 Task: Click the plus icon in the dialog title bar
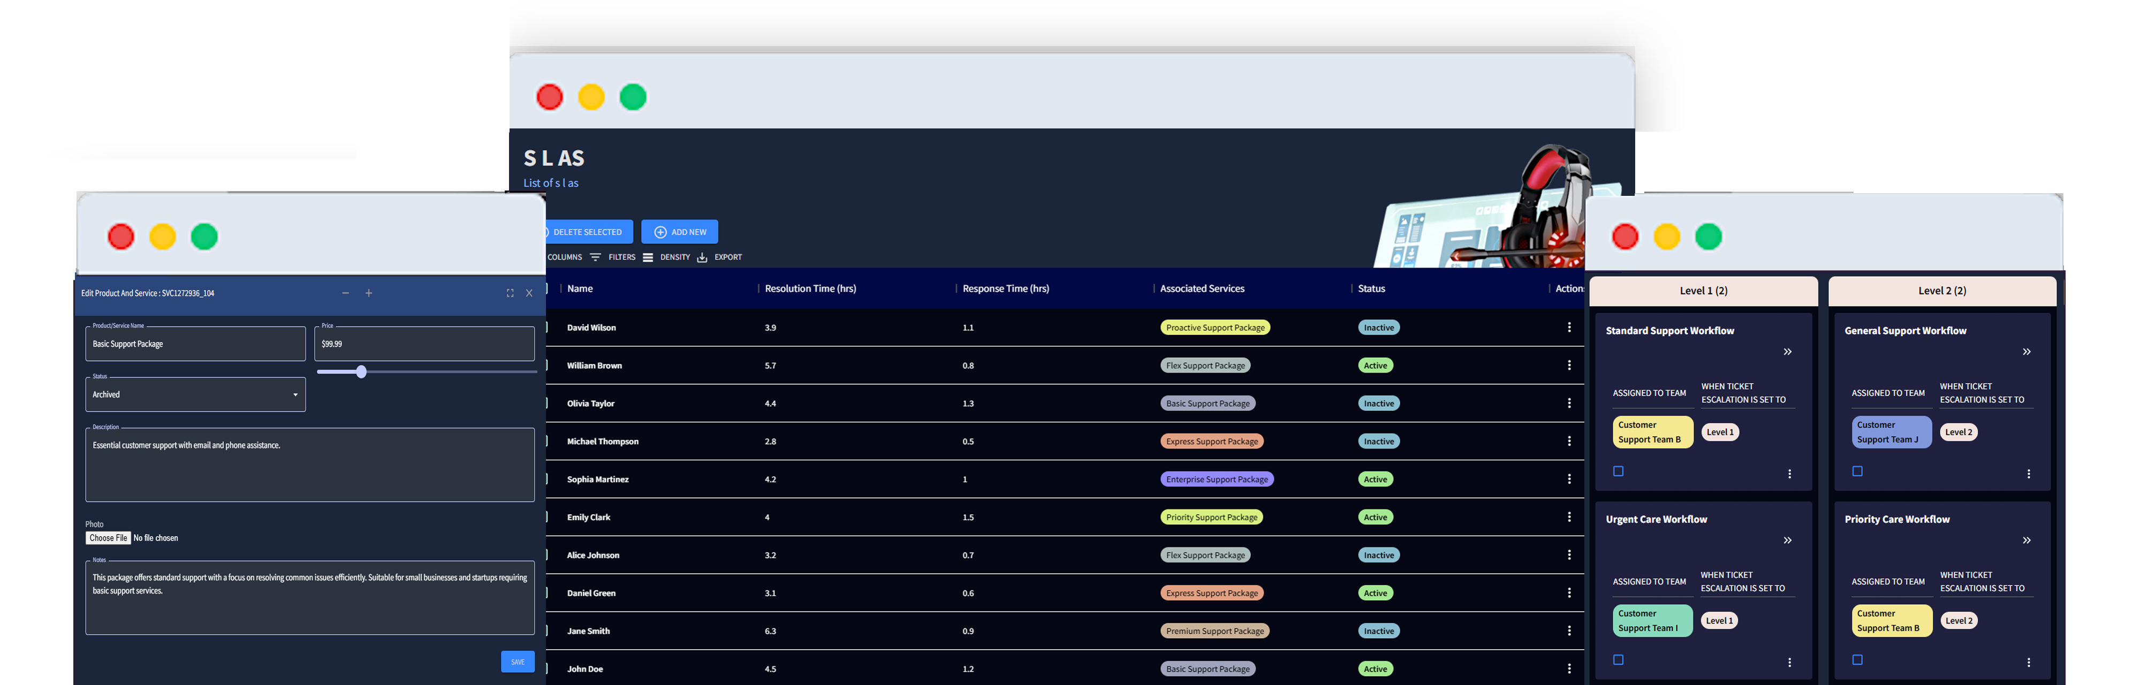[368, 293]
